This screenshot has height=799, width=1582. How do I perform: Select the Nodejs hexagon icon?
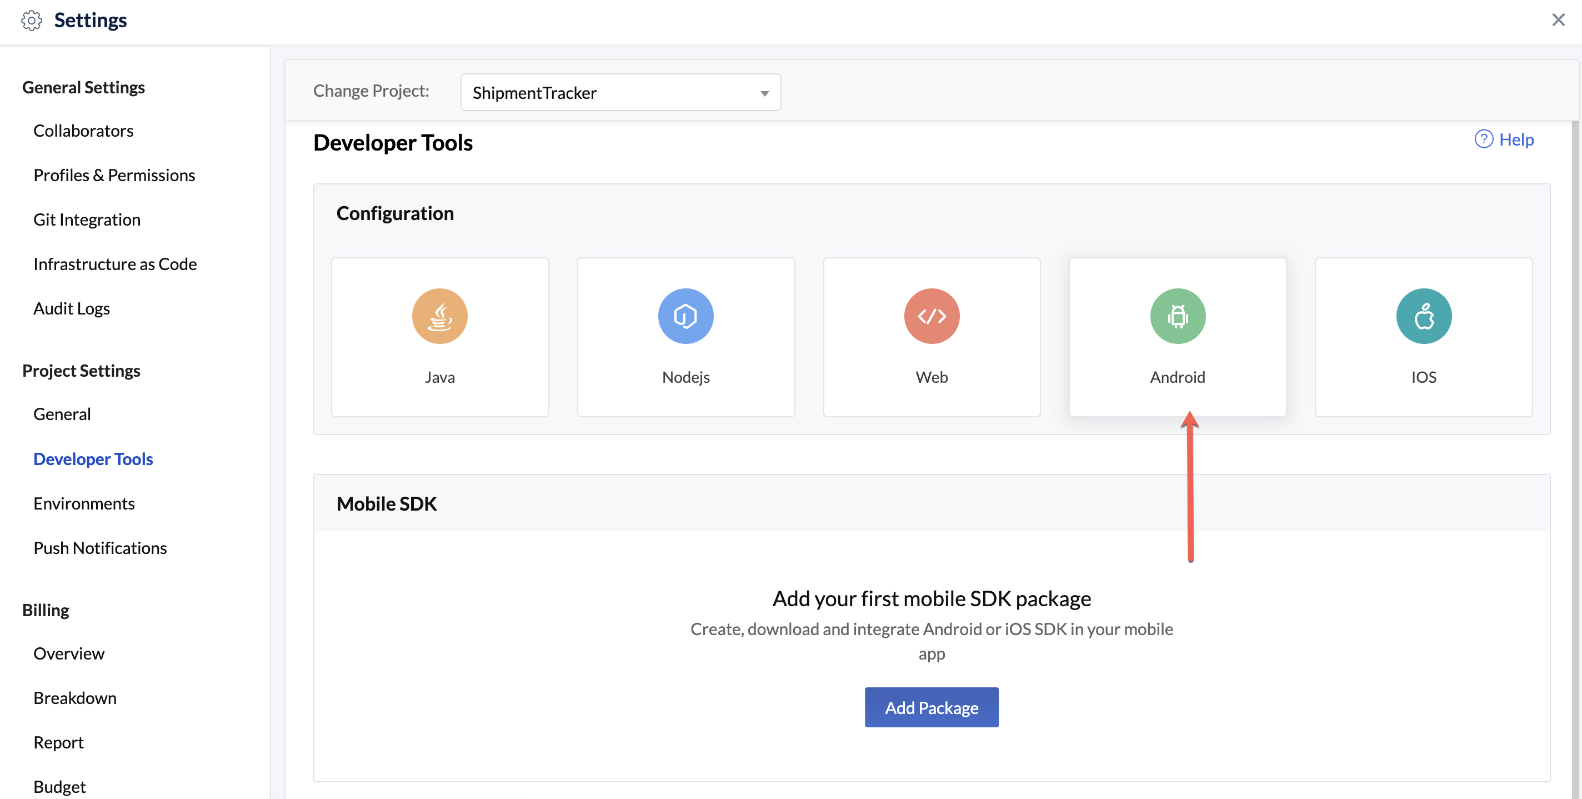[685, 316]
